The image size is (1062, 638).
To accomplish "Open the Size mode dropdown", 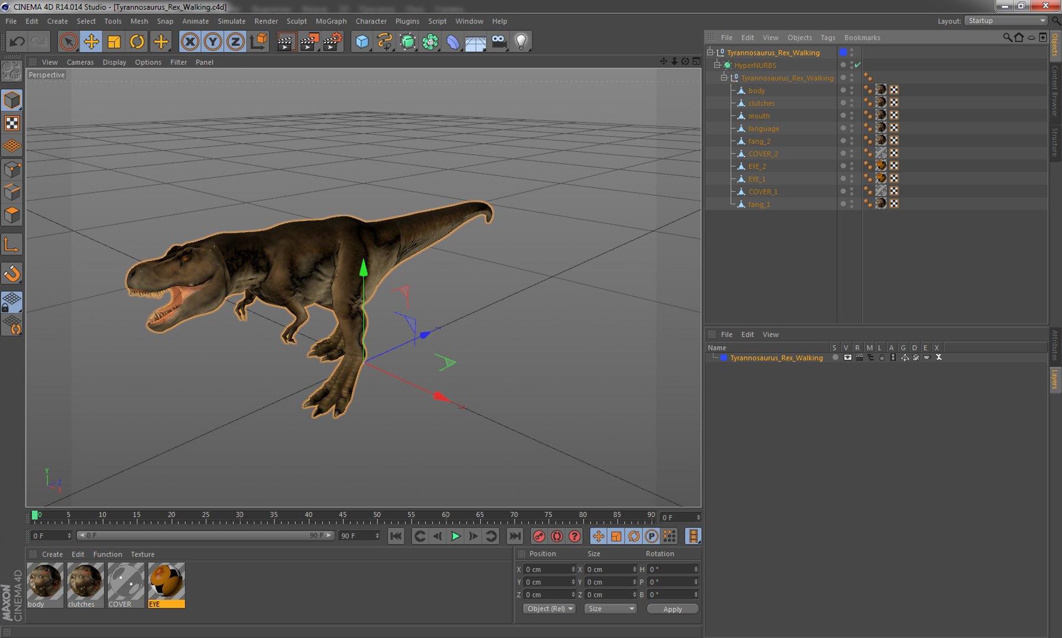I will pyautogui.click(x=610, y=609).
